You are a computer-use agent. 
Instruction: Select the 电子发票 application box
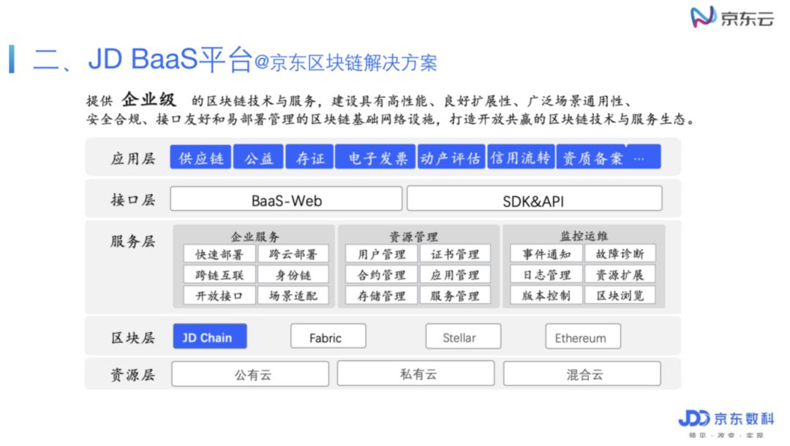375,157
